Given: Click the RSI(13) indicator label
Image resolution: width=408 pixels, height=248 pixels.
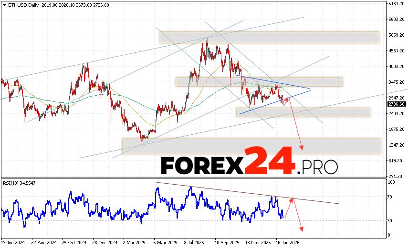Looking at the screenshot, I should click(x=12, y=183).
